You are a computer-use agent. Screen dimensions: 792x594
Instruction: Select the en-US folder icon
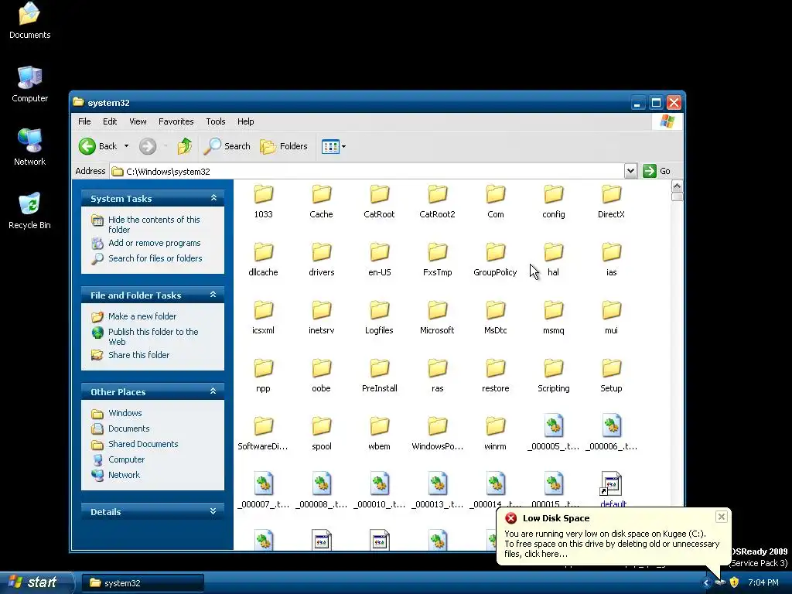(379, 252)
